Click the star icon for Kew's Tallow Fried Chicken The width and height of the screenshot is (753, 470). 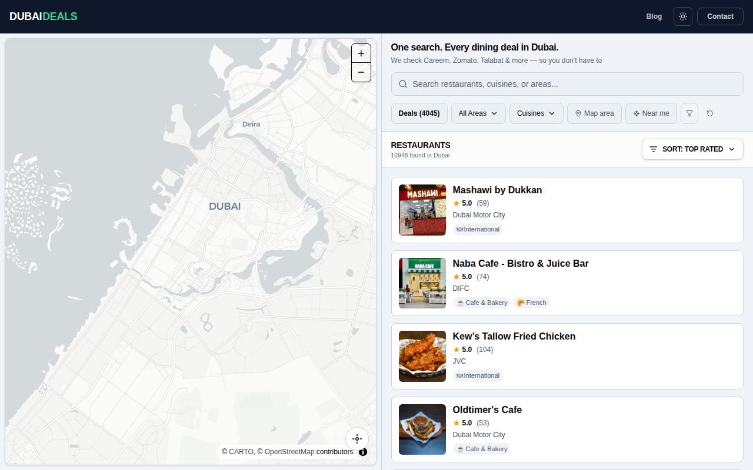coord(456,350)
